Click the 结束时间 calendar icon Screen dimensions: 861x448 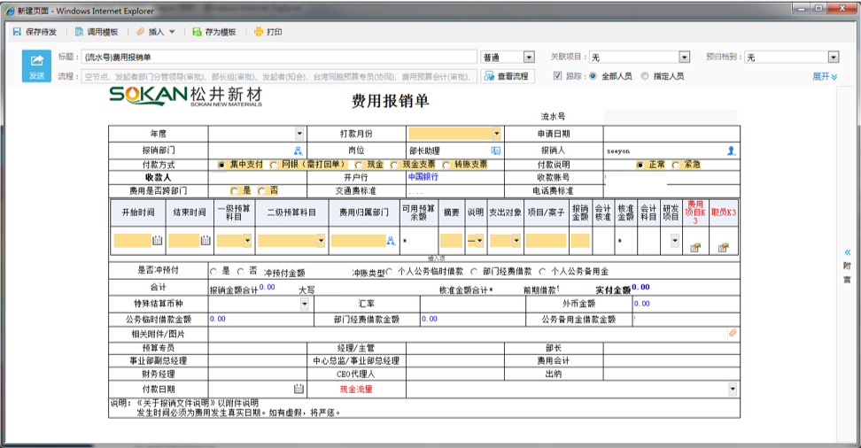[x=206, y=240]
